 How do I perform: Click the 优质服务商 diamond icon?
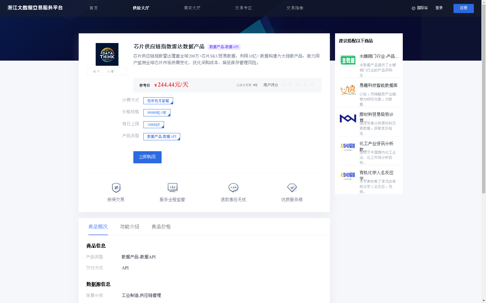[x=292, y=188]
